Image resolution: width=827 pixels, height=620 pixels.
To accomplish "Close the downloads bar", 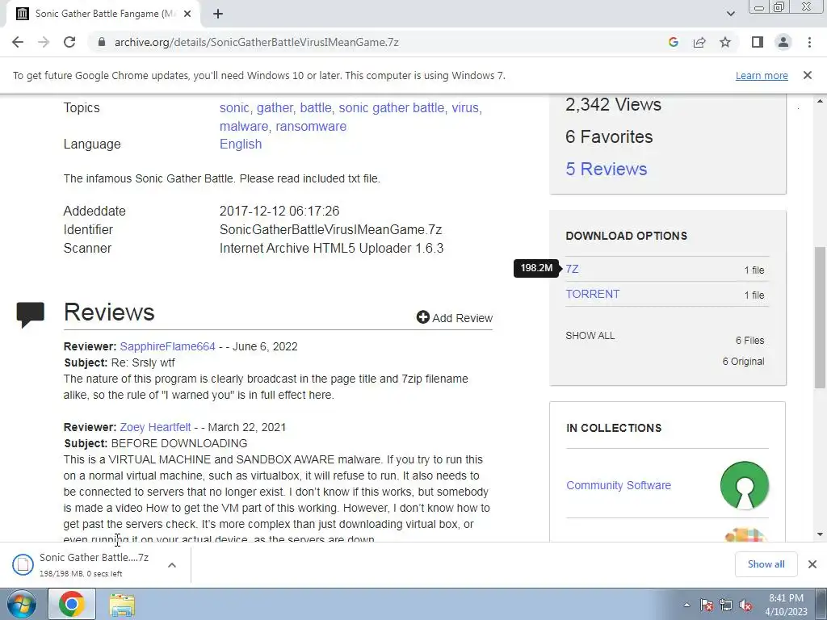I will point(812,564).
